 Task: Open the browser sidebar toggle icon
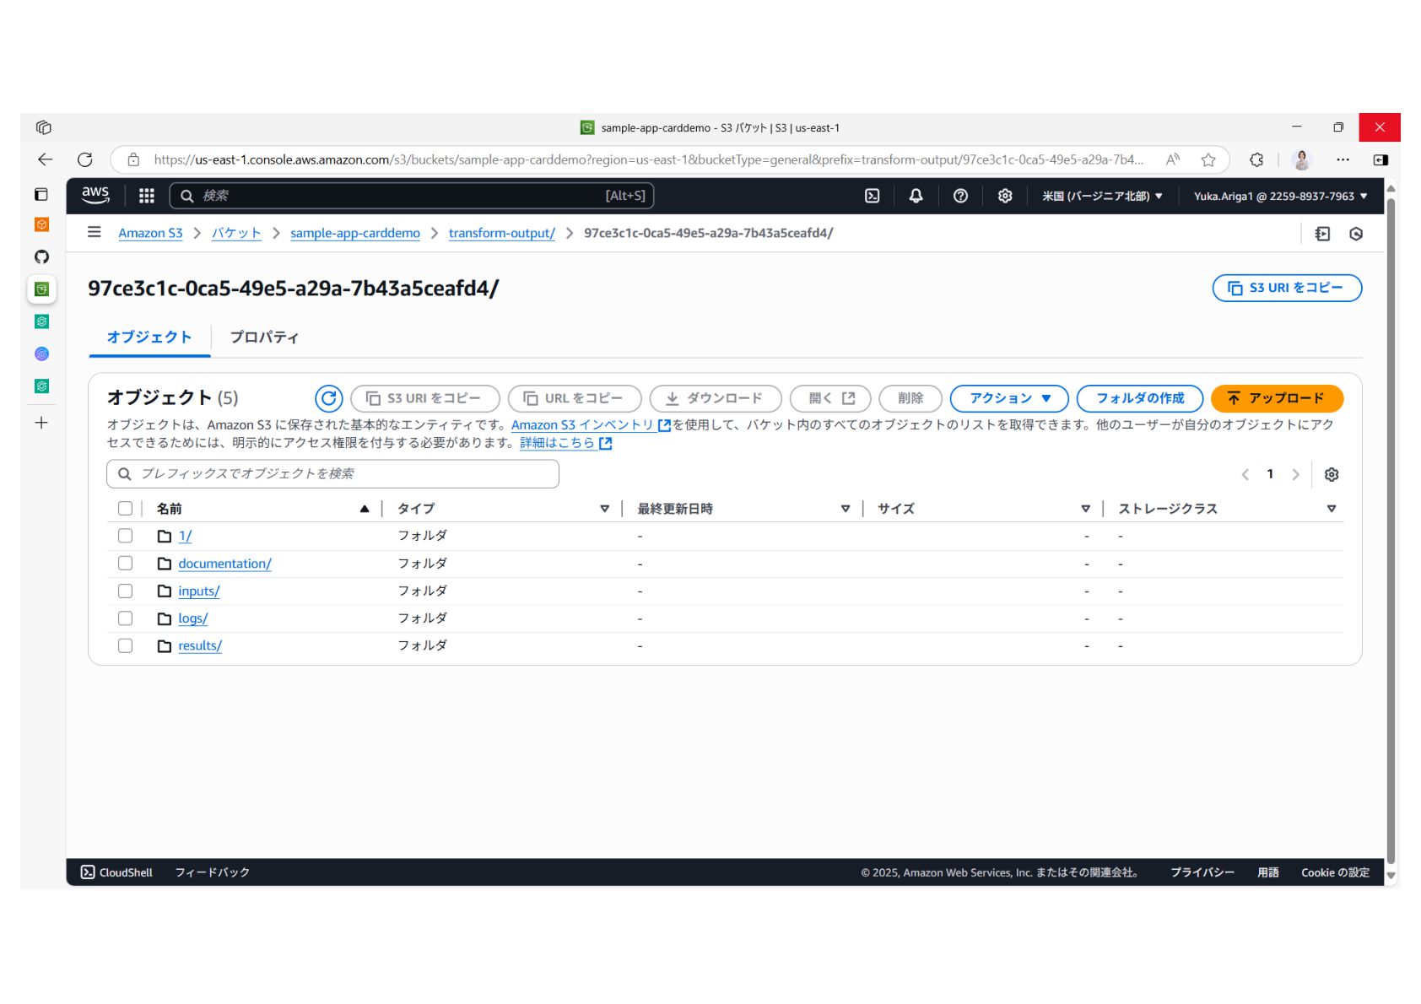click(1380, 159)
